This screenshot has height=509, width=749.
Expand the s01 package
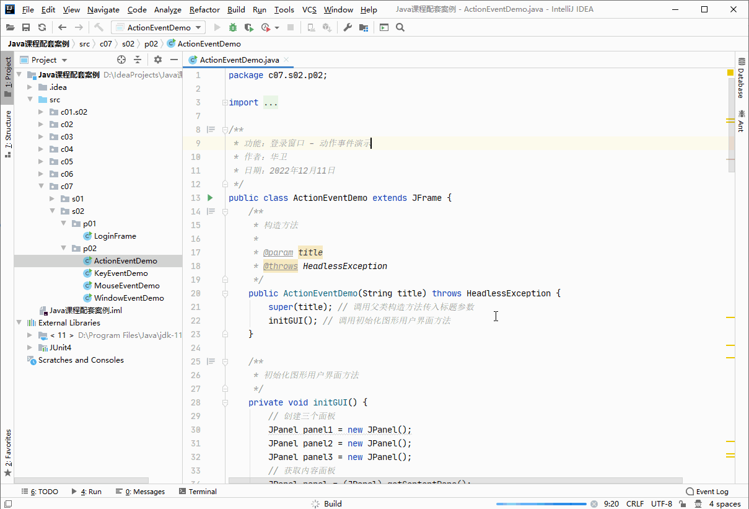52,198
